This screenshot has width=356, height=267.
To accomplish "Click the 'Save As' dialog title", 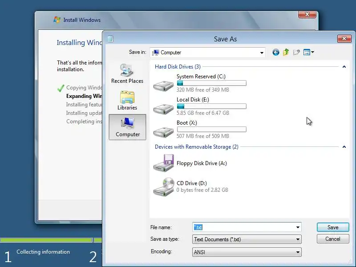I will pyautogui.click(x=225, y=39).
